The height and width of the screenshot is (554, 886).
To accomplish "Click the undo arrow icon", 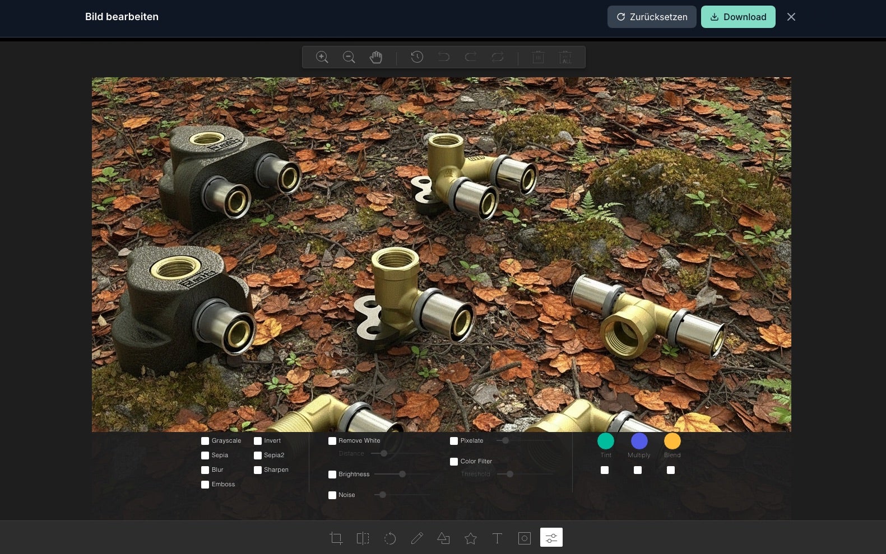I will click(444, 57).
